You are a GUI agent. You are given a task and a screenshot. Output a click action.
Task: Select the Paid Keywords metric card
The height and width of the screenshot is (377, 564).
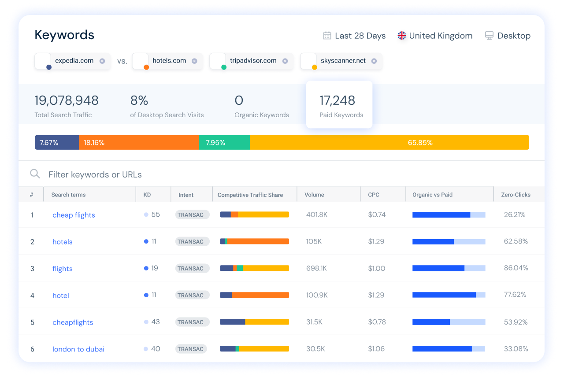click(339, 105)
